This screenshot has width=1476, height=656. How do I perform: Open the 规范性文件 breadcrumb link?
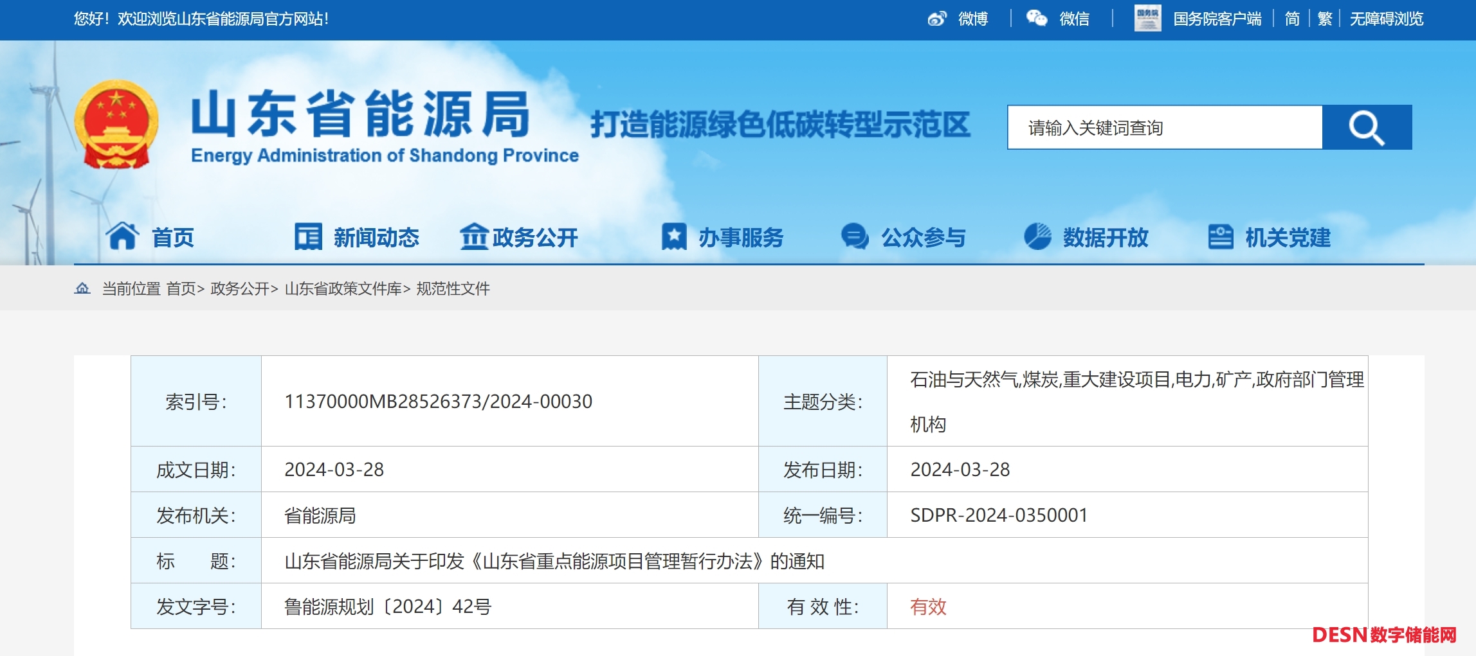(453, 289)
